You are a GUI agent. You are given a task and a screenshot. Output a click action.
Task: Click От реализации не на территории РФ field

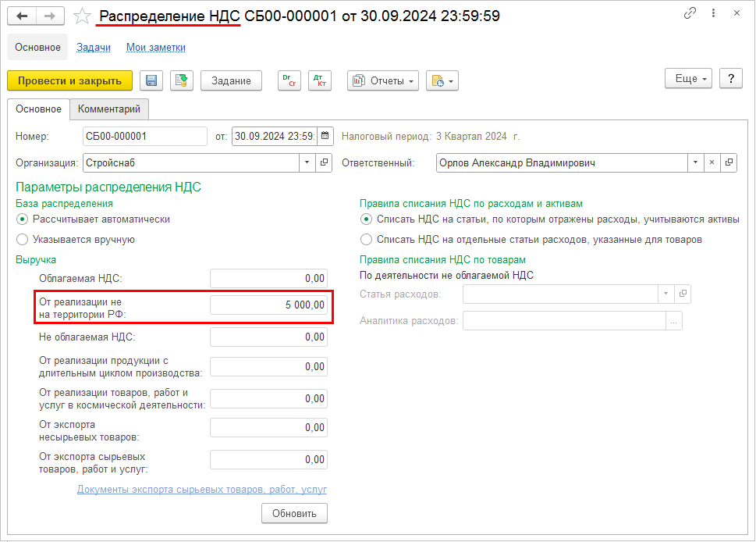point(268,305)
